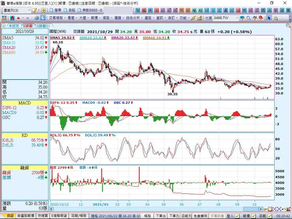This screenshot has width=292, height=219.
Task: Click the home icon in the toolbar
Action: coord(12,18)
